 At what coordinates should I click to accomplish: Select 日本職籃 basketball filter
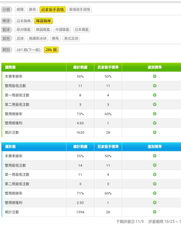81,29
